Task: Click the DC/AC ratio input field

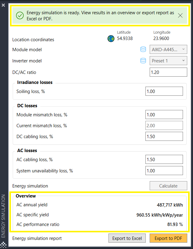Action: pos(168,72)
